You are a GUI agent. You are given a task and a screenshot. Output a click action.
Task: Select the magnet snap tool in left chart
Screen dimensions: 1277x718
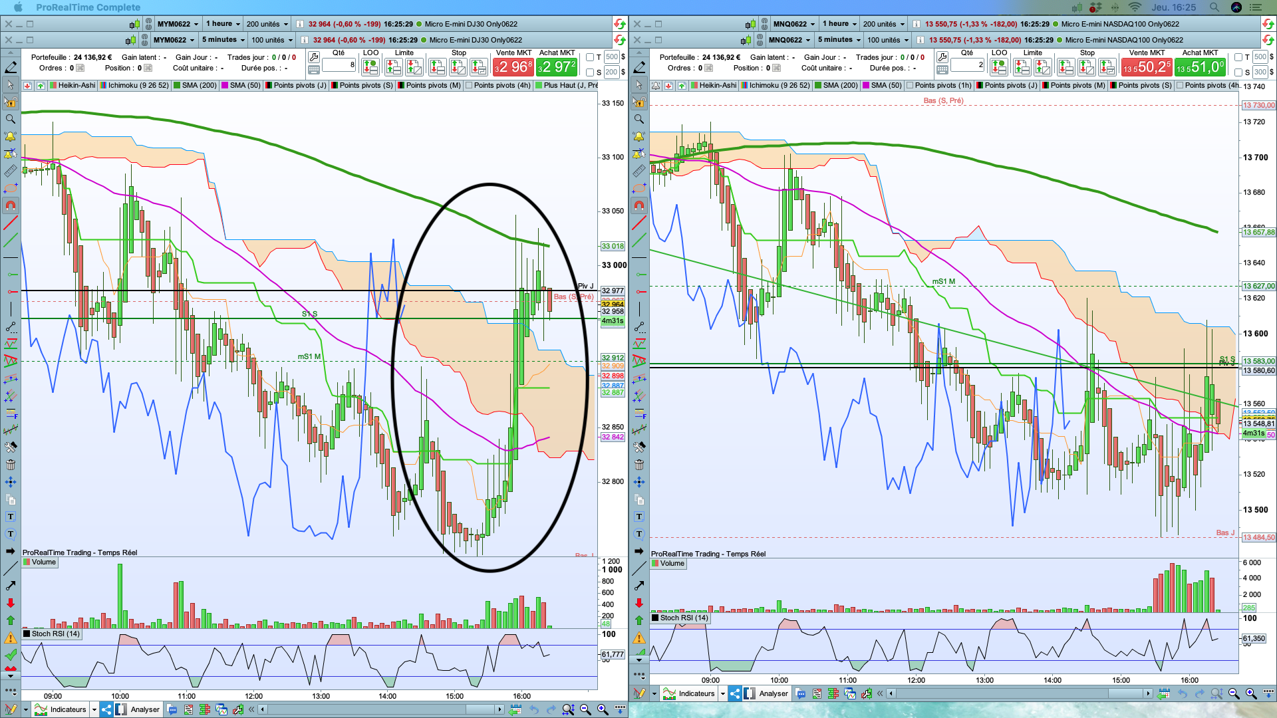pos(11,205)
